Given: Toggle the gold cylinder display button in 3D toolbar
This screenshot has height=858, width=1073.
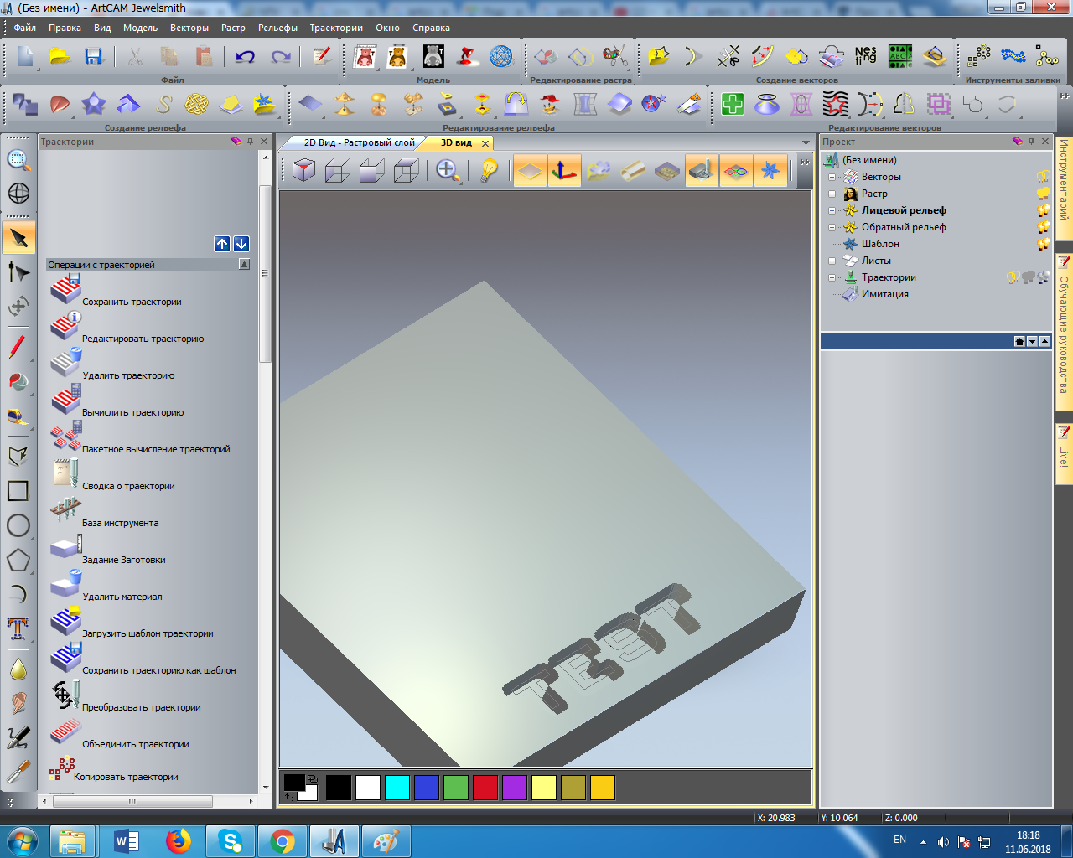Looking at the screenshot, I should pos(633,171).
